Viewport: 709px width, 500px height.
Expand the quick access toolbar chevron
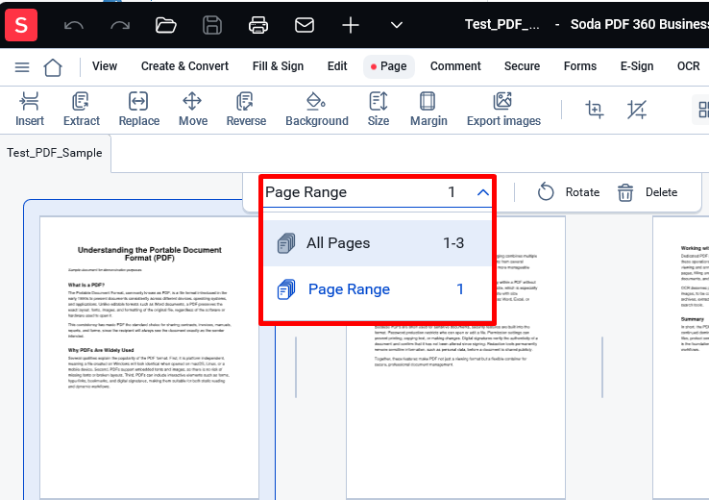397,25
